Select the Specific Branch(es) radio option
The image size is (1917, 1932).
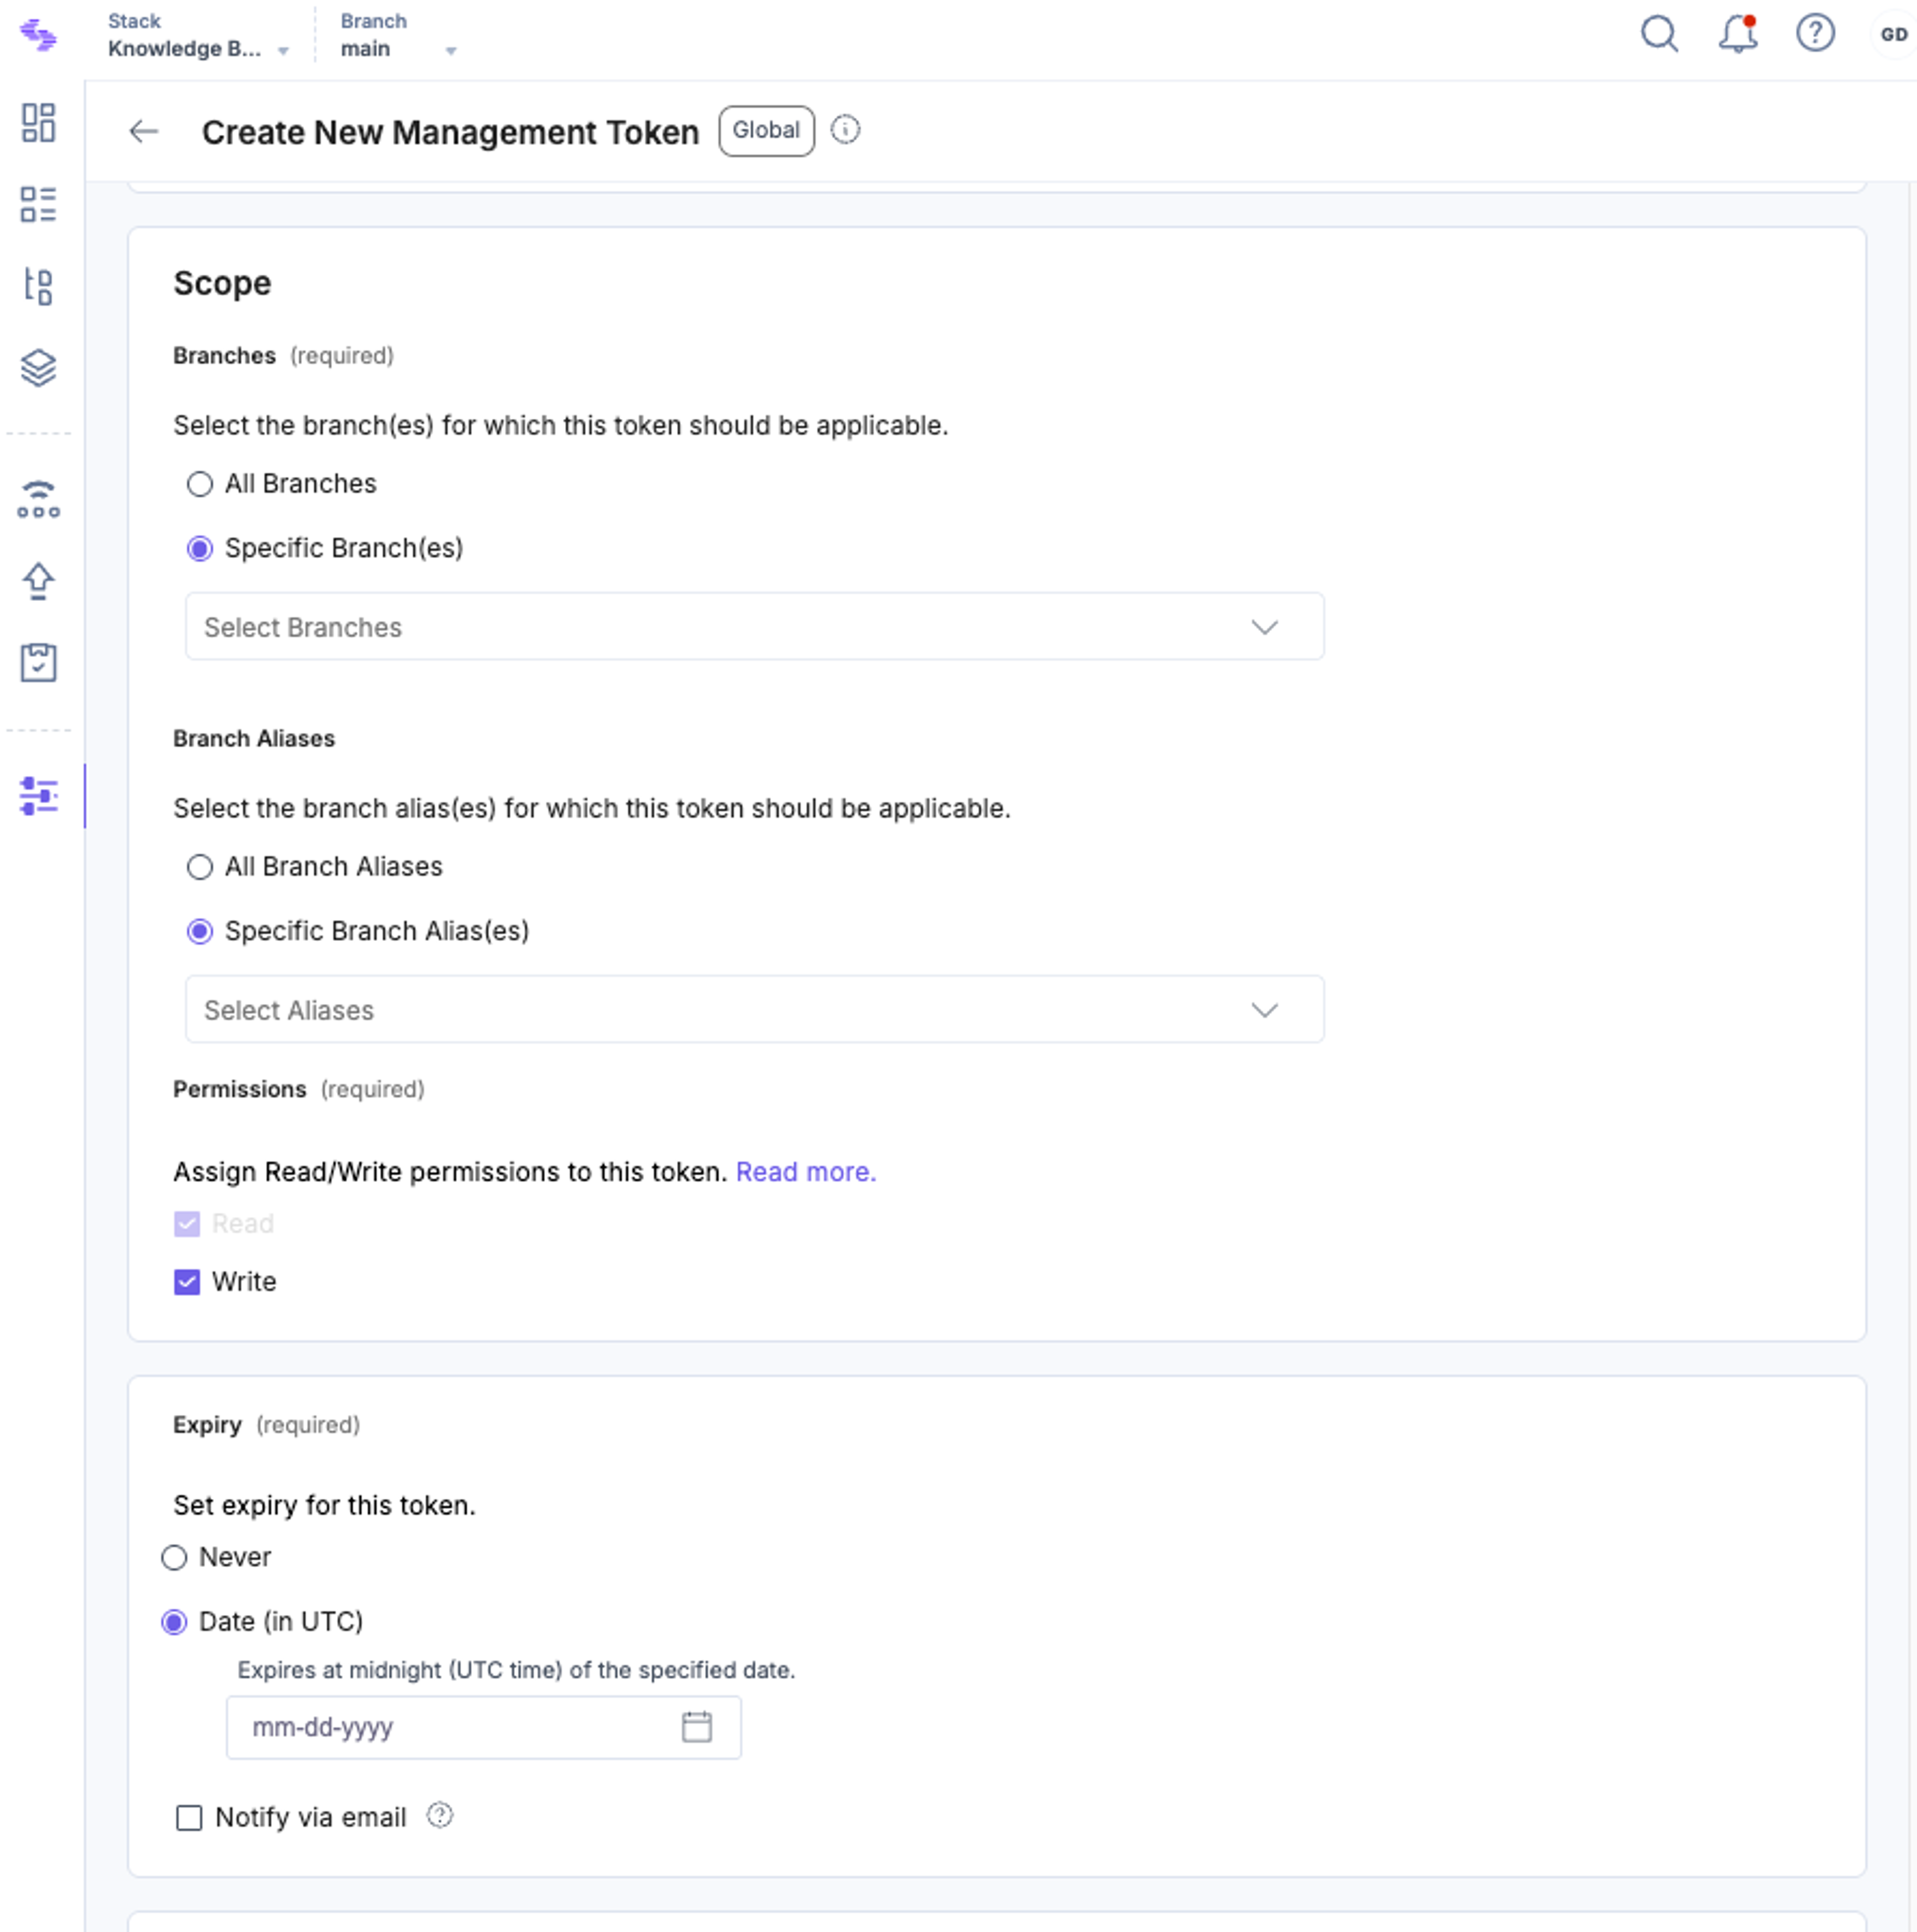tap(200, 549)
